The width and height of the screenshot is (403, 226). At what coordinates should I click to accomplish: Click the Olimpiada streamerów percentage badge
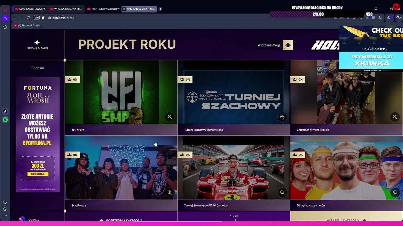[298, 155]
